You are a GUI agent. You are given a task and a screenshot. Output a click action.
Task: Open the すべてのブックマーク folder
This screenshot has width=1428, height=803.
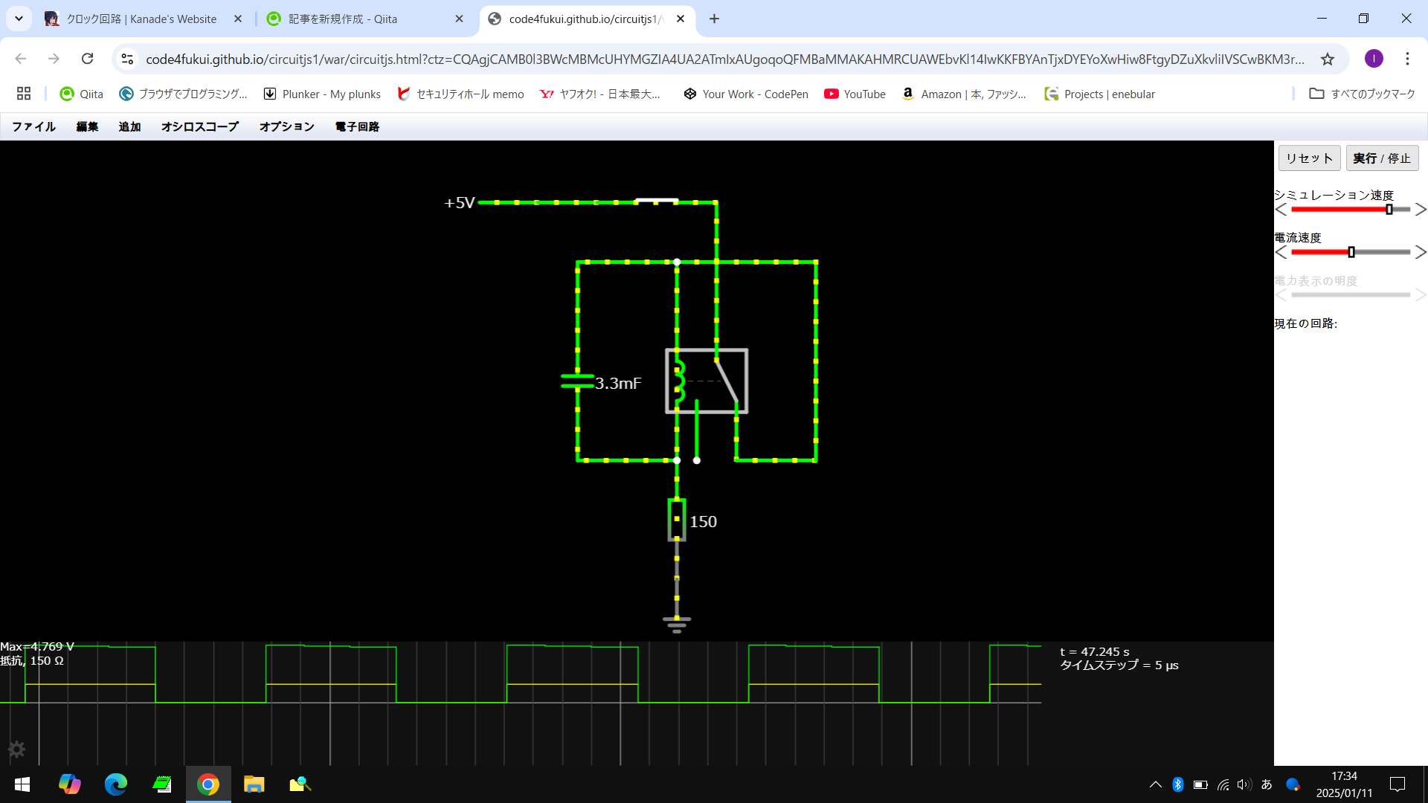click(1362, 94)
